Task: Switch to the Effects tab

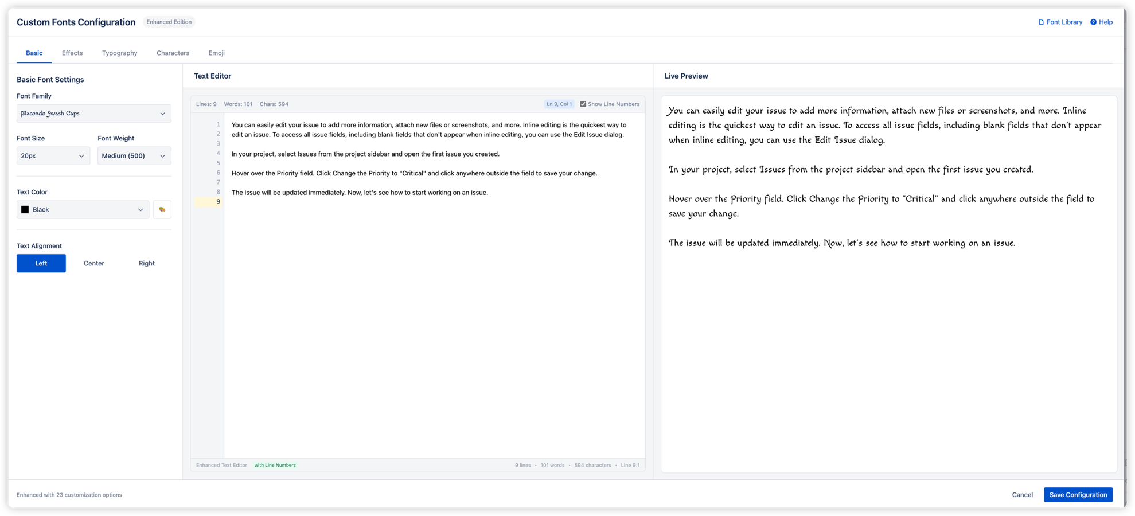Action: coord(72,53)
